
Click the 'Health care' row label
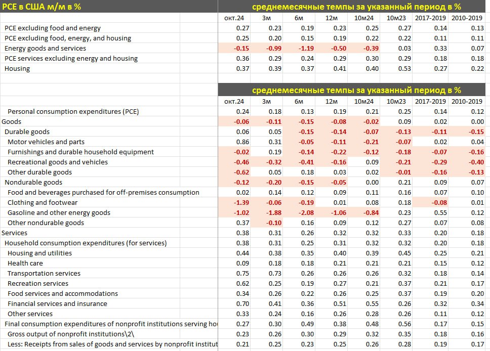click(25, 264)
